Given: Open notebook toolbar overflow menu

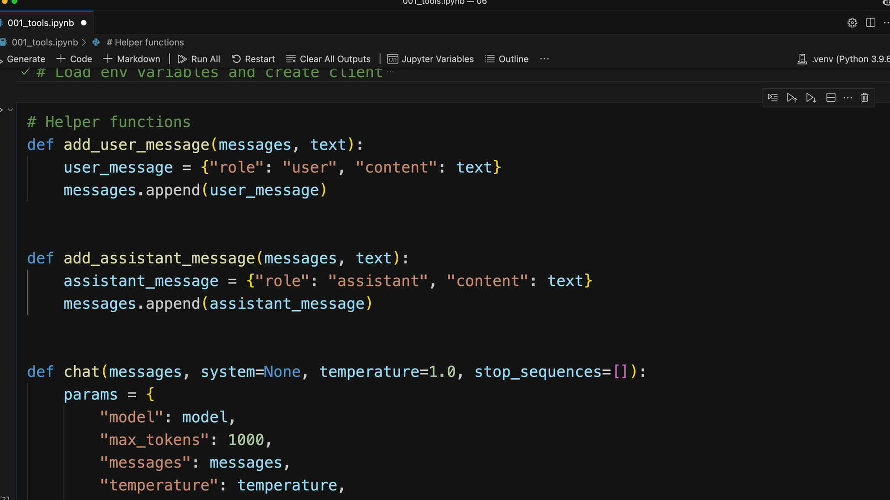Looking at the screenshot, I should point(544,59).
